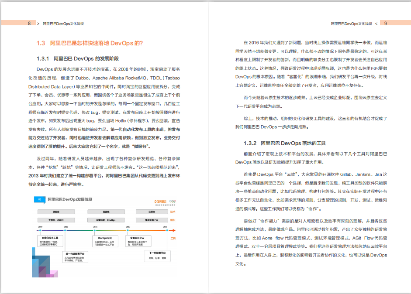Click left page header title 阿里巴巴DevOps文化浅谈
Viewport: 411px width, 294px height.
(63, 24)
